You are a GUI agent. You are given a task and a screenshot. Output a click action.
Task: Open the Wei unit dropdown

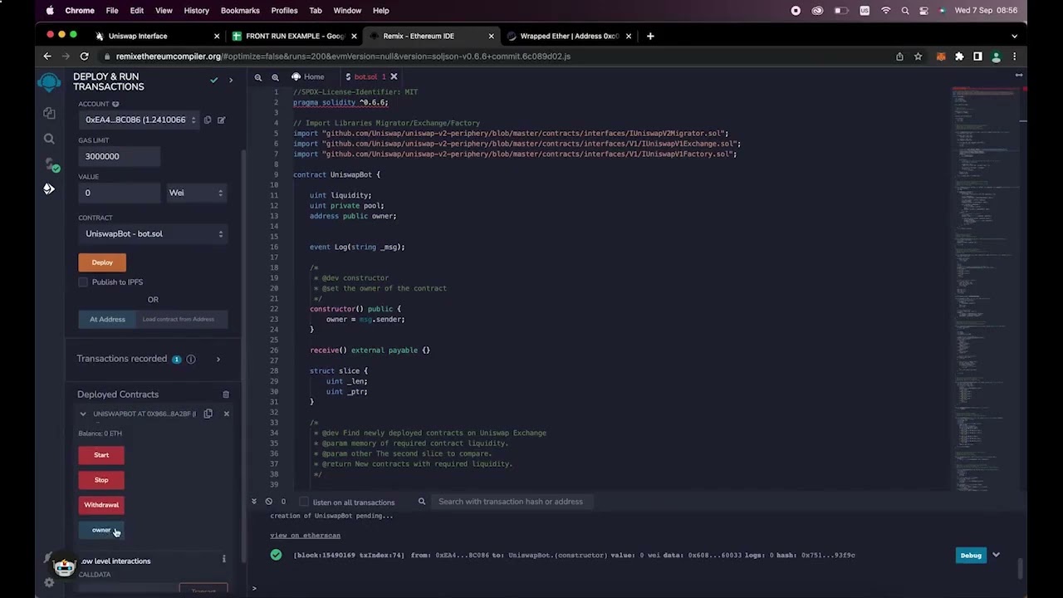tap(196, 193)
